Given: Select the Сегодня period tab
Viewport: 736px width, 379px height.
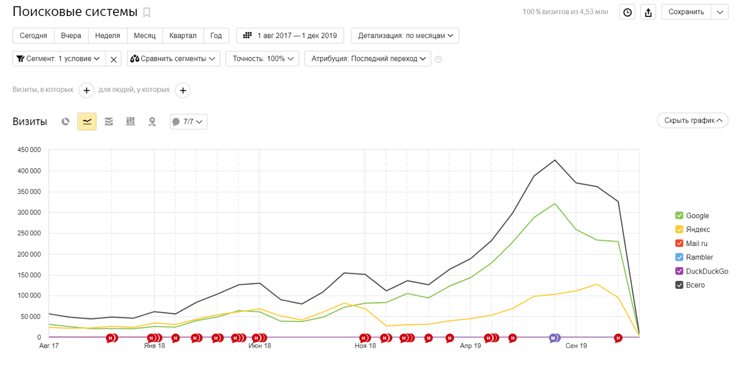Looking at the screenshot, I should pos(33,36).
